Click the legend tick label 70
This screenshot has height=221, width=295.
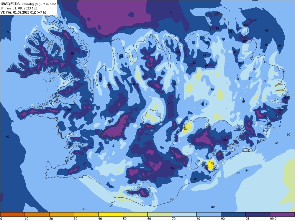[174, 219]
